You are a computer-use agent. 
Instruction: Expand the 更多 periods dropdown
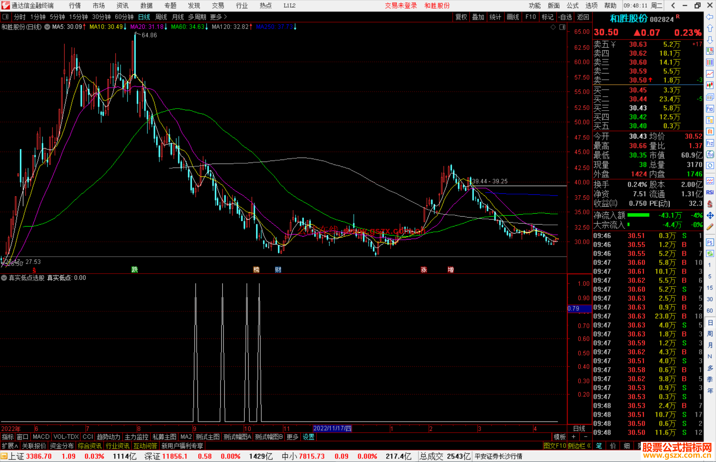tap(218, 17)
